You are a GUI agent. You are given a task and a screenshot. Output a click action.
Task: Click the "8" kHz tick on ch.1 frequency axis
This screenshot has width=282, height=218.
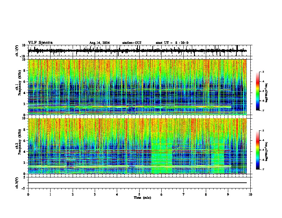[x=25, y=71]
